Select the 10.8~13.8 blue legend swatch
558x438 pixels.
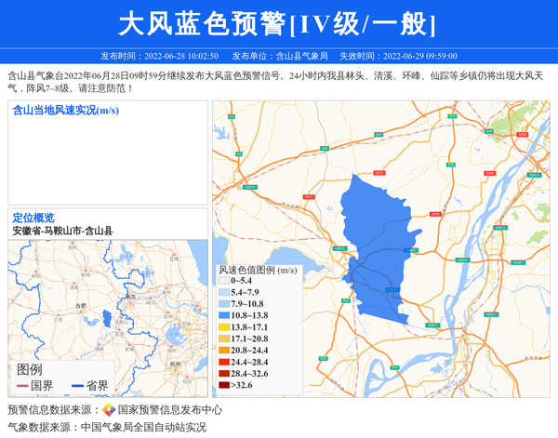[x=223, y=315]
